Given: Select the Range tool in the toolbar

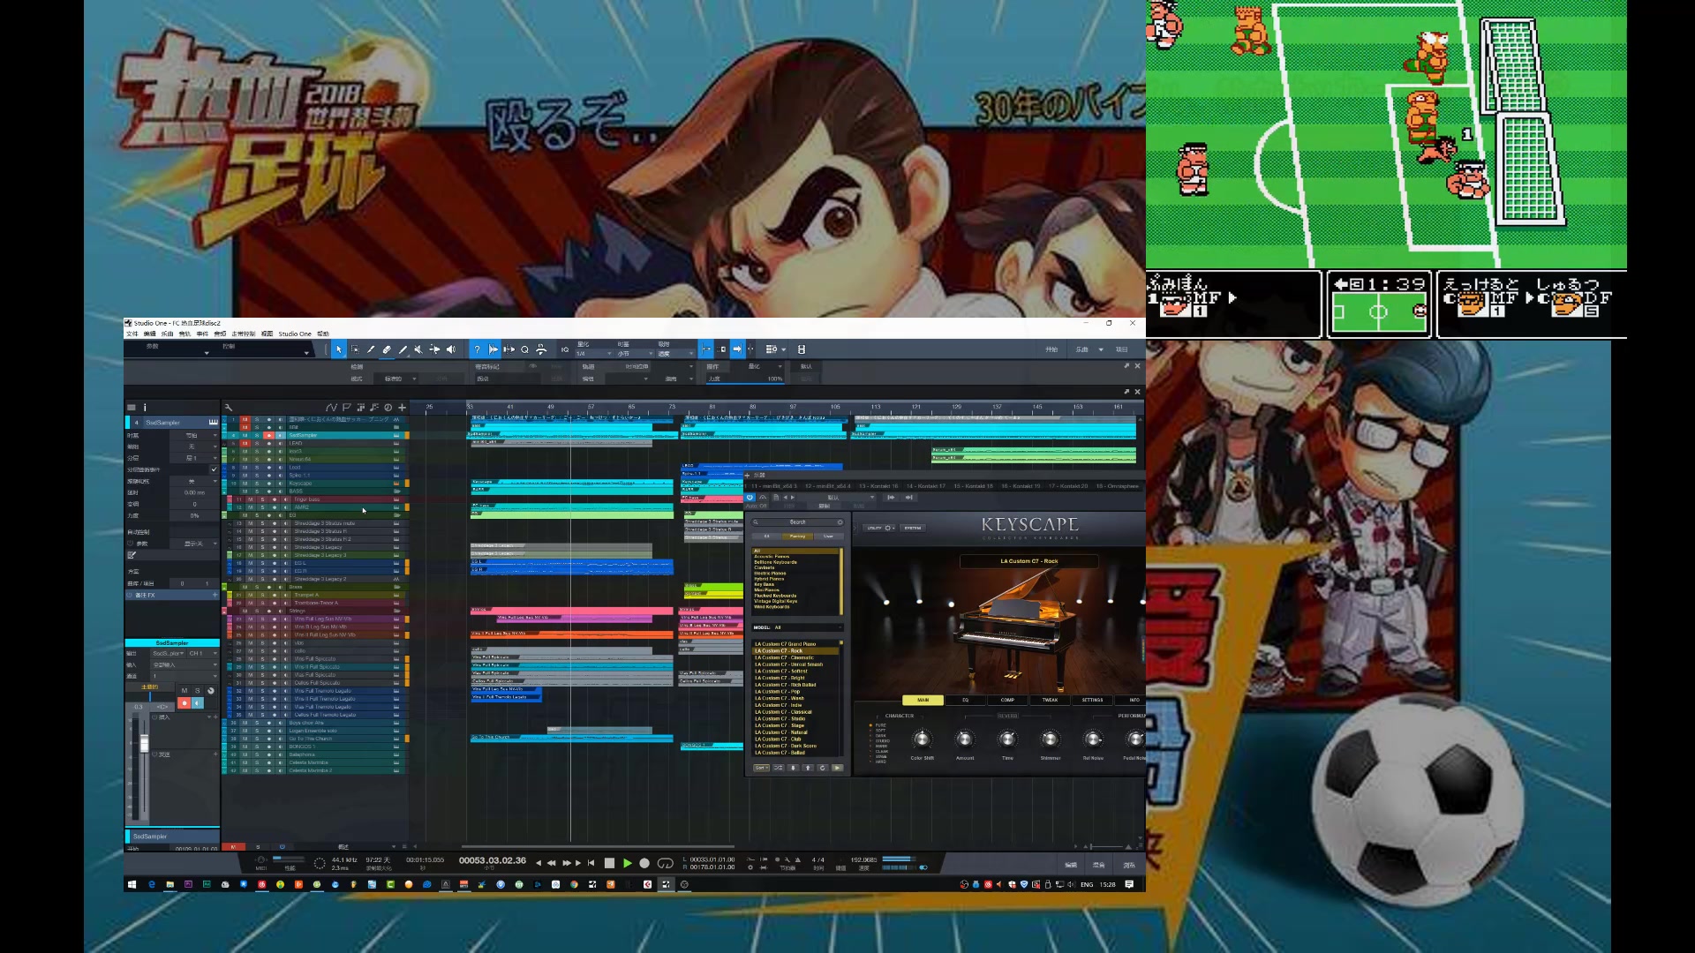Looking at the screenshot, I should (x=355, y=349).
